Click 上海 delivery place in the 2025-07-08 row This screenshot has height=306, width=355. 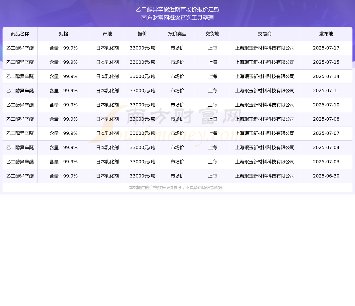pyautogui.click(x=212, y=119)
